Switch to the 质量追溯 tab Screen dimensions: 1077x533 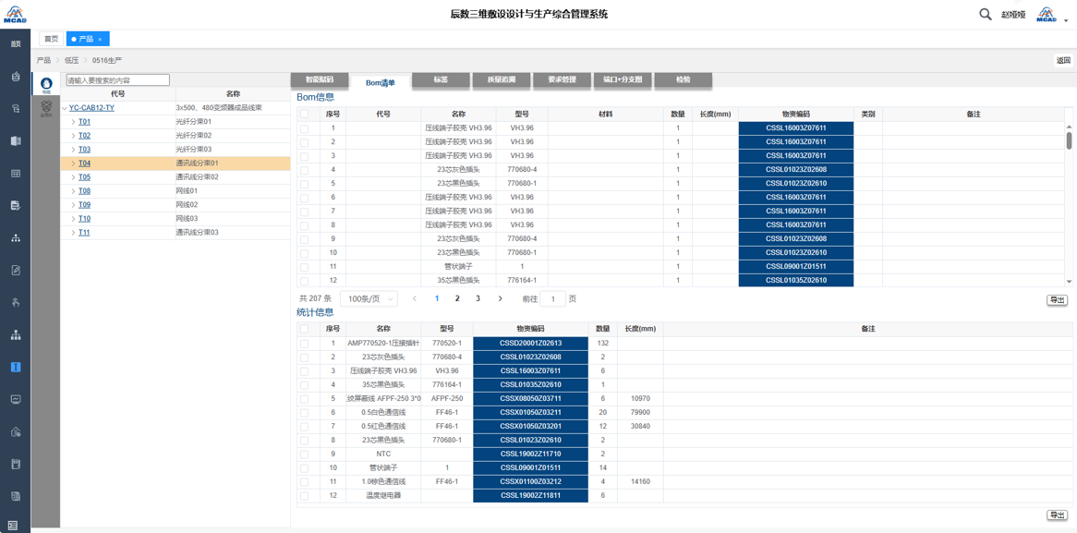502,80
